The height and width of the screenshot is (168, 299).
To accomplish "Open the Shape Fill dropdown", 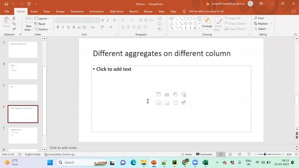I will pos(234,18).
